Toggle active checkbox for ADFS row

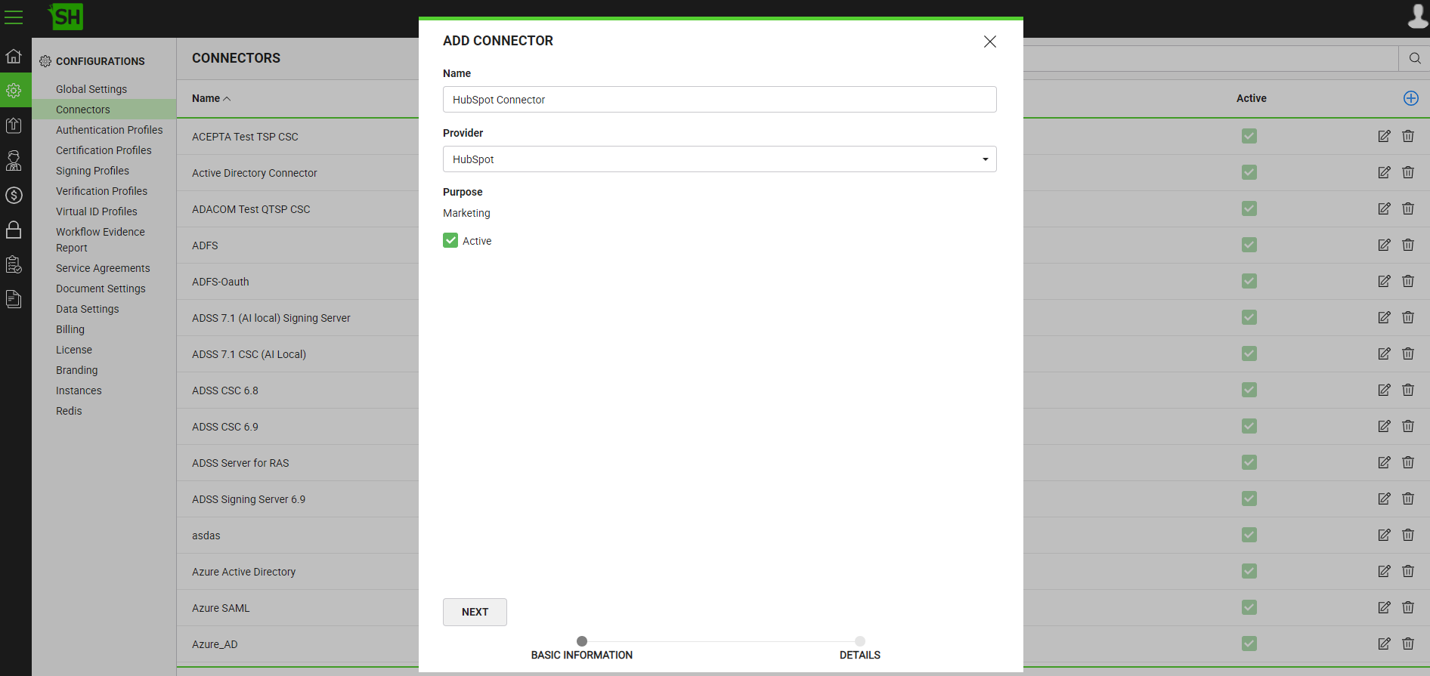[x=1249, y=245]
